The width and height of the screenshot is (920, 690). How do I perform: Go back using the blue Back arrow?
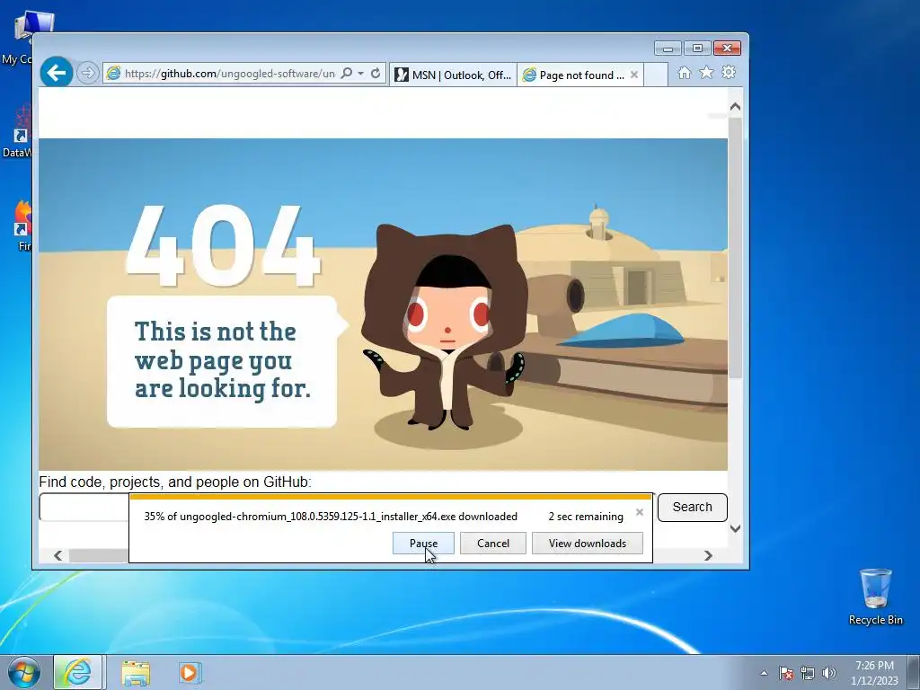tap(57, 73)
